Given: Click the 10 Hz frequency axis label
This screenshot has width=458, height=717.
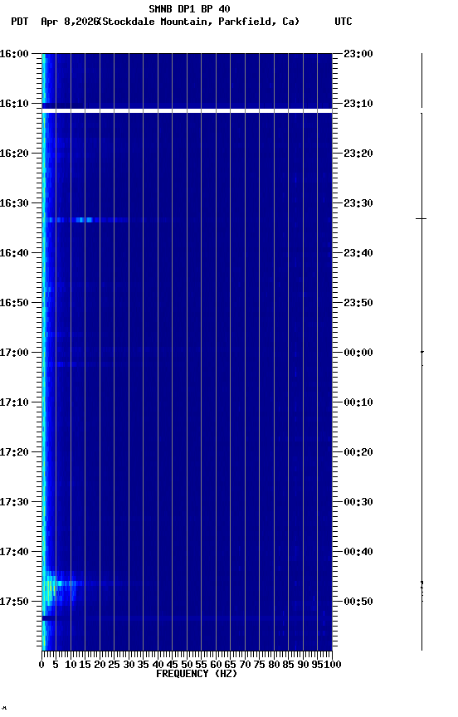Looking at the screenshot, I should [x=71, y=665].
